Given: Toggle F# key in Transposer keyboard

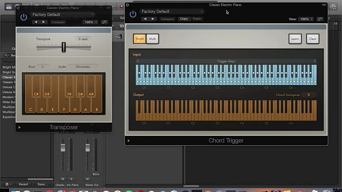Looking at the screenshot, I should [69, 86].
